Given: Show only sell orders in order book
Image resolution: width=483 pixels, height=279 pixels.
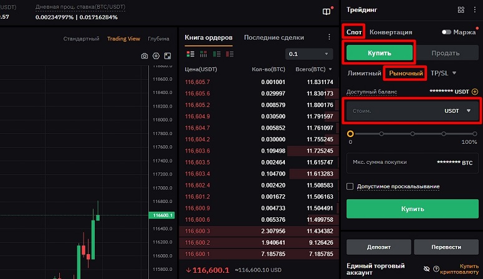Looking at the screenshot, I should click(229, 54).
